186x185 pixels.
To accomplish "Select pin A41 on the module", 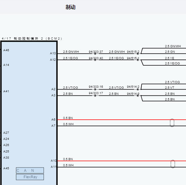I will pyautogui.click(x=6, y=91).
